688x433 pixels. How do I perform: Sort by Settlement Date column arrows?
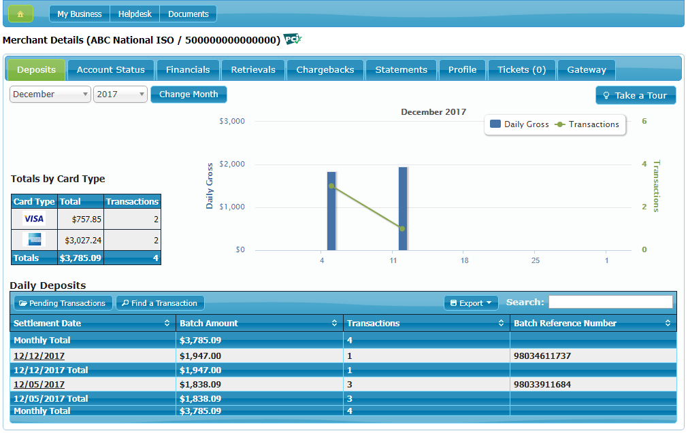(167, 323)
